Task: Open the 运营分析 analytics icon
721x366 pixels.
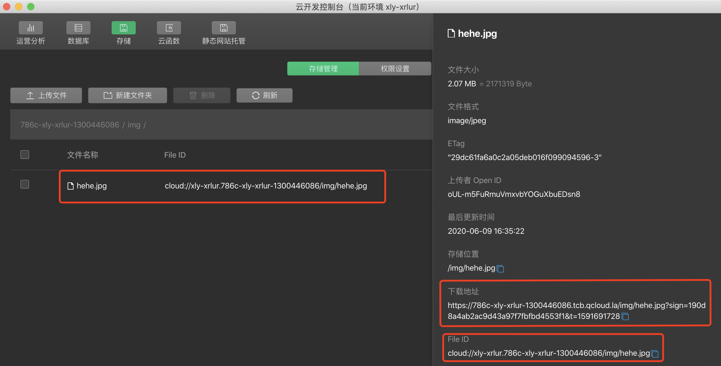Action: pyautogui.click(x=30, y=28)
